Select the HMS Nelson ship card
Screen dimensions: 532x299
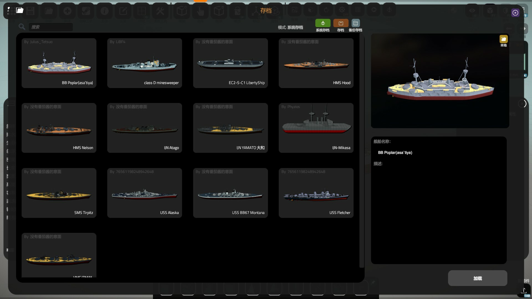click(59, 128)
